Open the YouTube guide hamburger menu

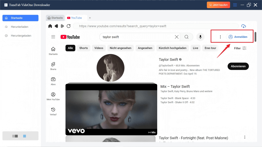pos(53,37)
